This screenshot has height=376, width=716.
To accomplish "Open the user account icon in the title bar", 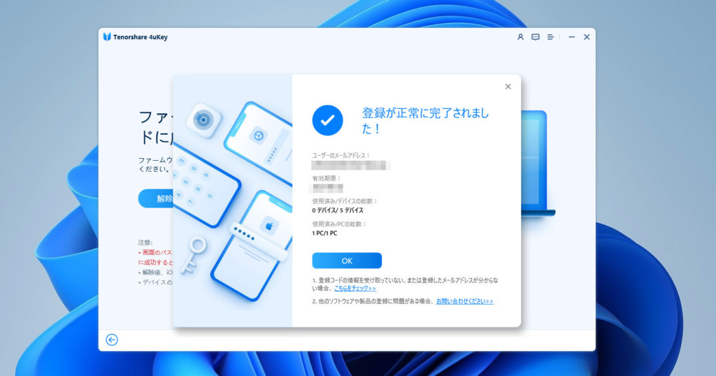I will point(520,37).
